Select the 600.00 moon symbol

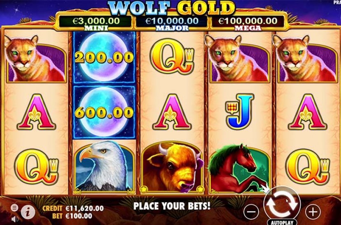[x=104, y=112]
